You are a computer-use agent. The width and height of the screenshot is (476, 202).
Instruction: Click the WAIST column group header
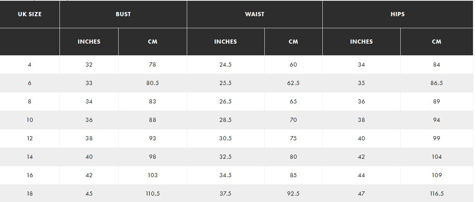click(x=255, y=14)
